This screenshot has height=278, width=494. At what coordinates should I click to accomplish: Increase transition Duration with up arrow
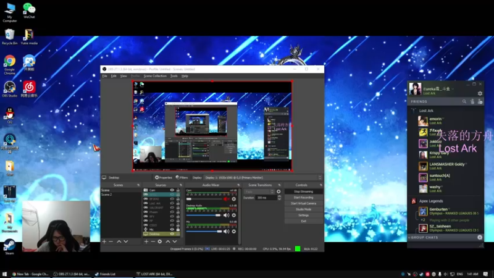[279, 196]
